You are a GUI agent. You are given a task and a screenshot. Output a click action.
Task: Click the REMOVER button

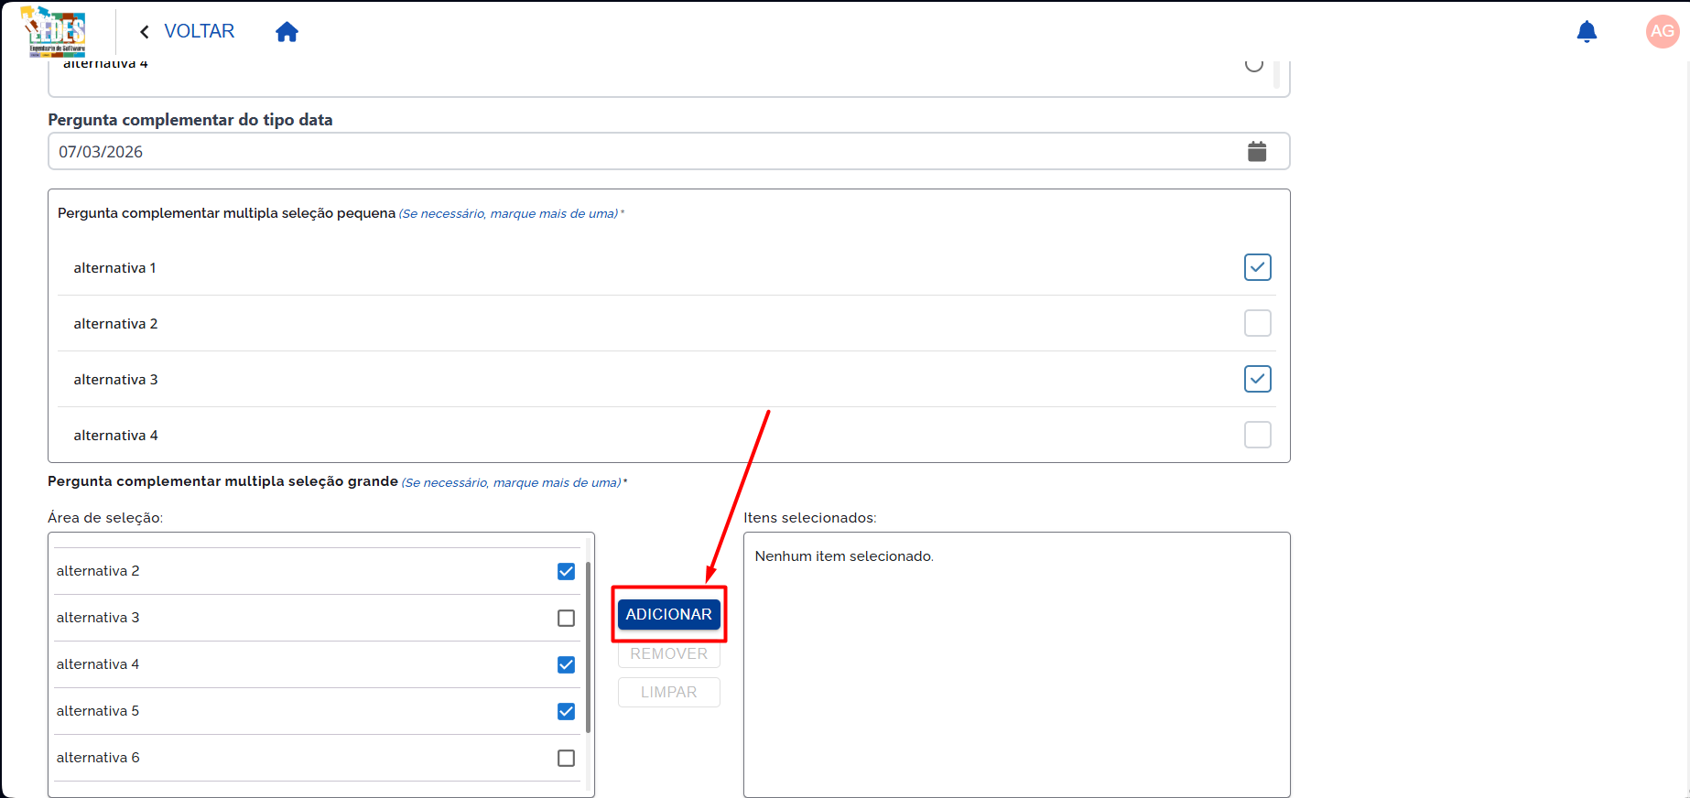668,653
